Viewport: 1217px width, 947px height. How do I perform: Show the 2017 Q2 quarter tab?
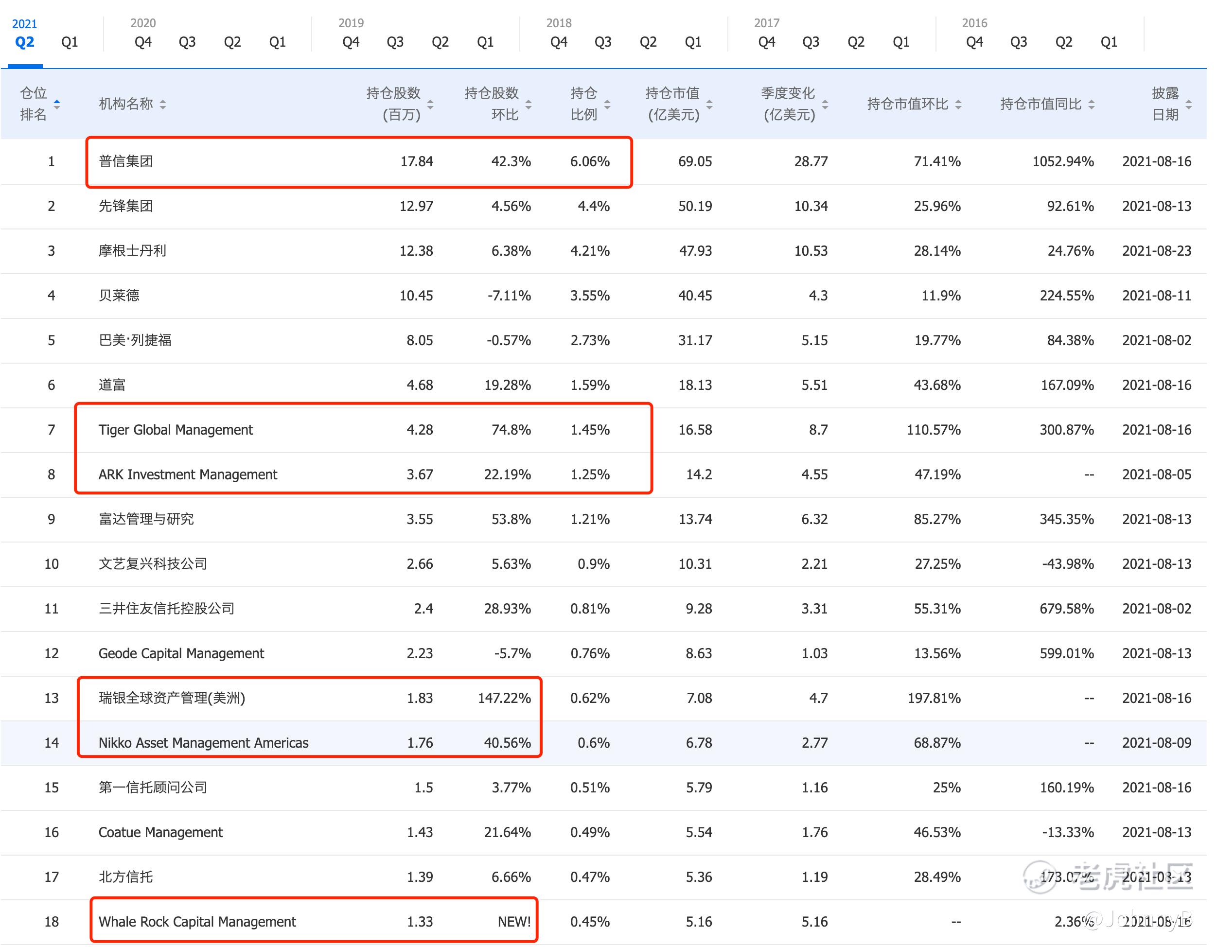[x=856, y=42]
